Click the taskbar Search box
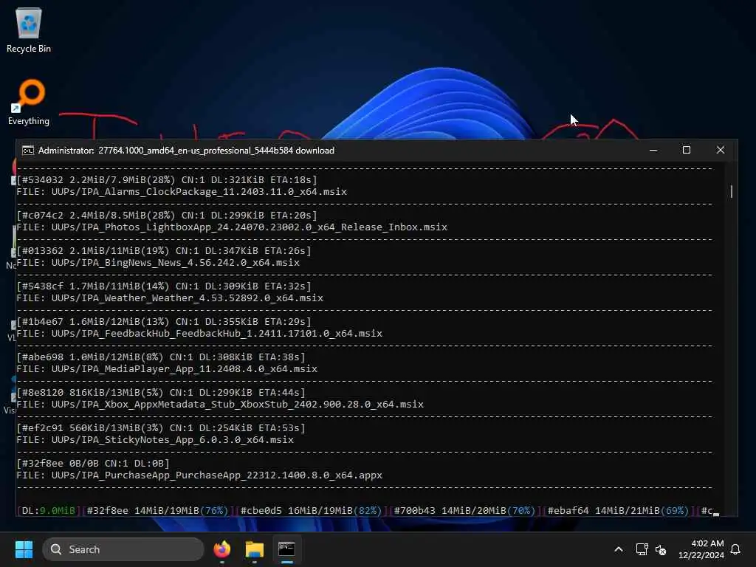 pyautogui.click(x=123, y=549)
